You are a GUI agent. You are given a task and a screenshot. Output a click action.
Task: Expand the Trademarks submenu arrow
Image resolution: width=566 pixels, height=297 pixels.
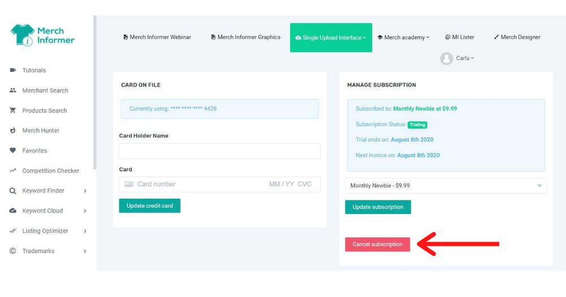[x=85, y=251]
